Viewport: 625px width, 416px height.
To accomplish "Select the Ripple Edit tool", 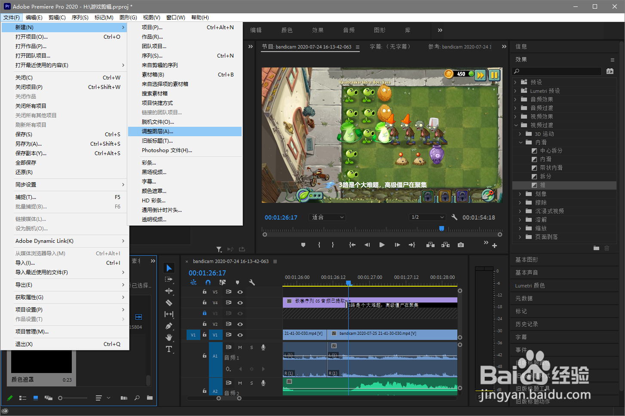I will 169,291.
